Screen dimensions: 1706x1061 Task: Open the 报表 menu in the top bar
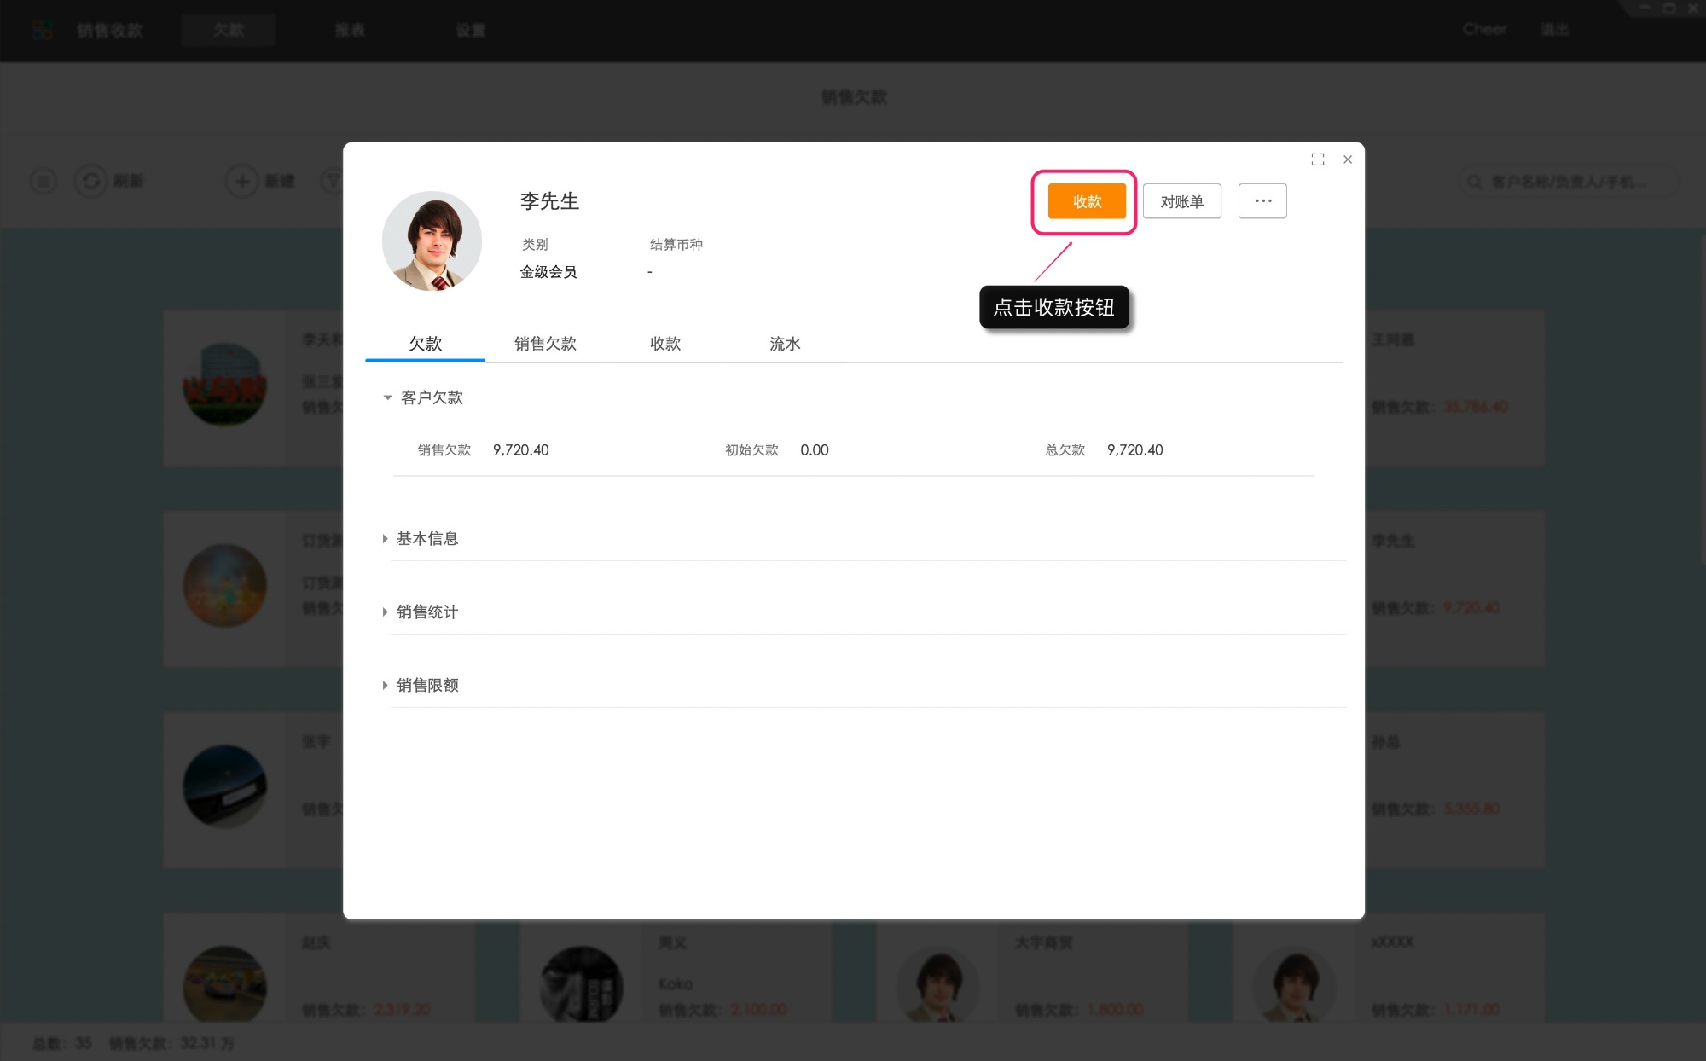tap(350, 29)
